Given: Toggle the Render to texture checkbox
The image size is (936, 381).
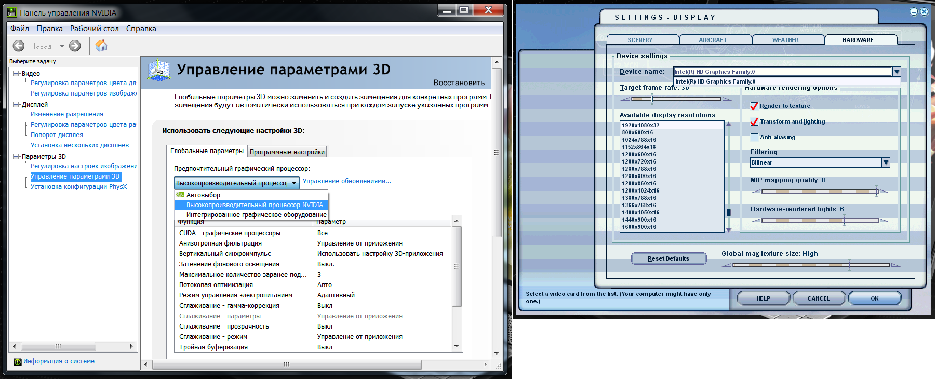Looking at the screenshot, I should (x=754, y=106).
